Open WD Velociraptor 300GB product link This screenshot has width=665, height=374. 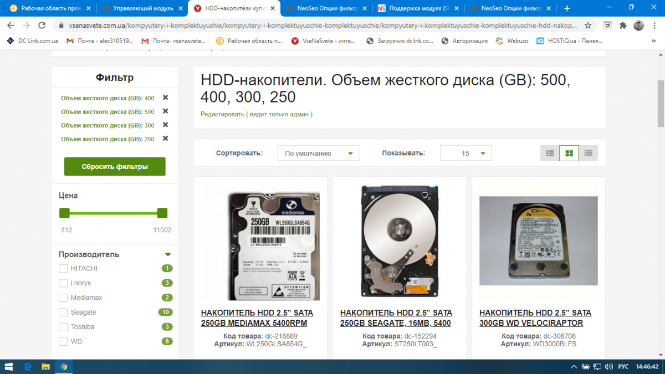tap(535, 319)
